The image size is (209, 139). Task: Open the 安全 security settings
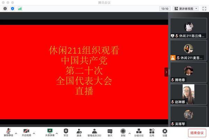[66, 132]
